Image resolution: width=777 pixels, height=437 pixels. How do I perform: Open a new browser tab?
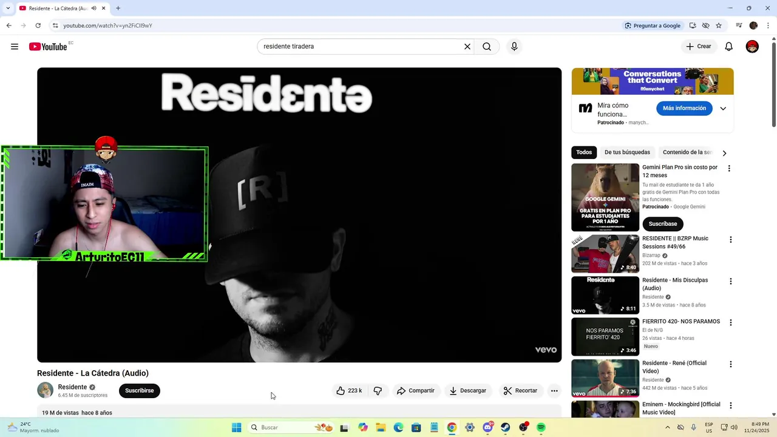[x=118, y=8]
